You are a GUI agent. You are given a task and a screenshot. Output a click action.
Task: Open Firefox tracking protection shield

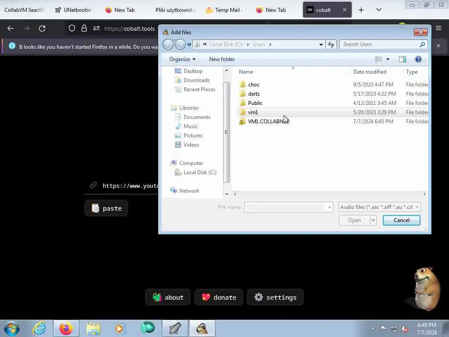[72, 28]
